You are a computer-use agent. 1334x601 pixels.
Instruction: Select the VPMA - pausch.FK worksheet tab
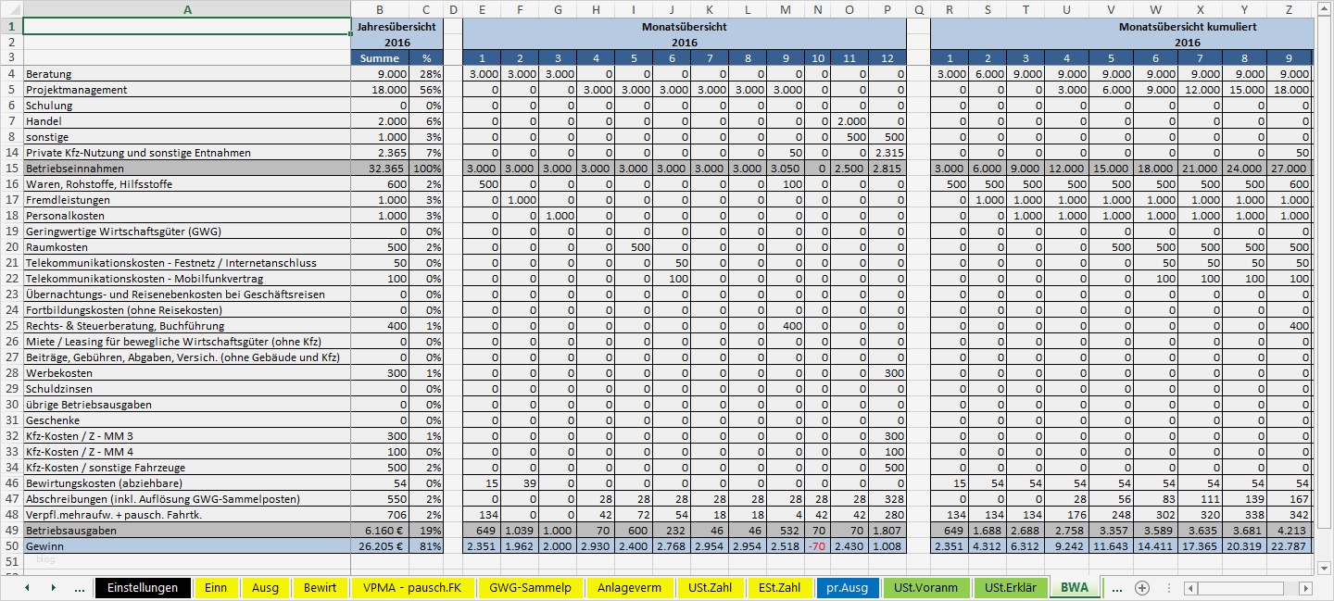click(413, 587)
